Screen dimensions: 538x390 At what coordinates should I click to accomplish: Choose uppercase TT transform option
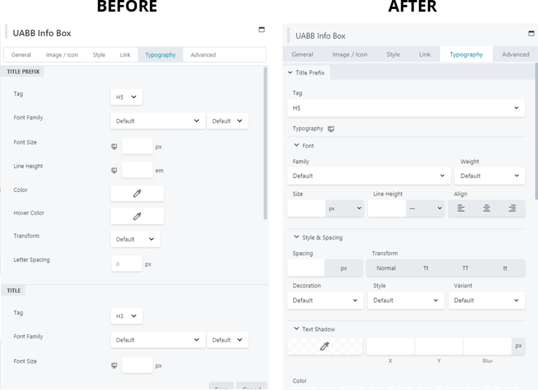[x=465, y=268]
